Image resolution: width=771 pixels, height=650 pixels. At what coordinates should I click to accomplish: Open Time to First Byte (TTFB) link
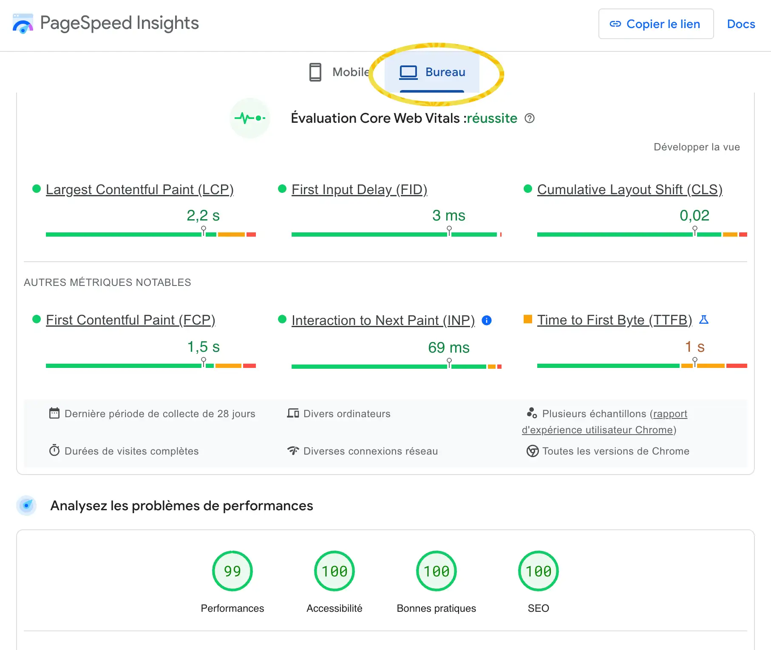(615, 319)
